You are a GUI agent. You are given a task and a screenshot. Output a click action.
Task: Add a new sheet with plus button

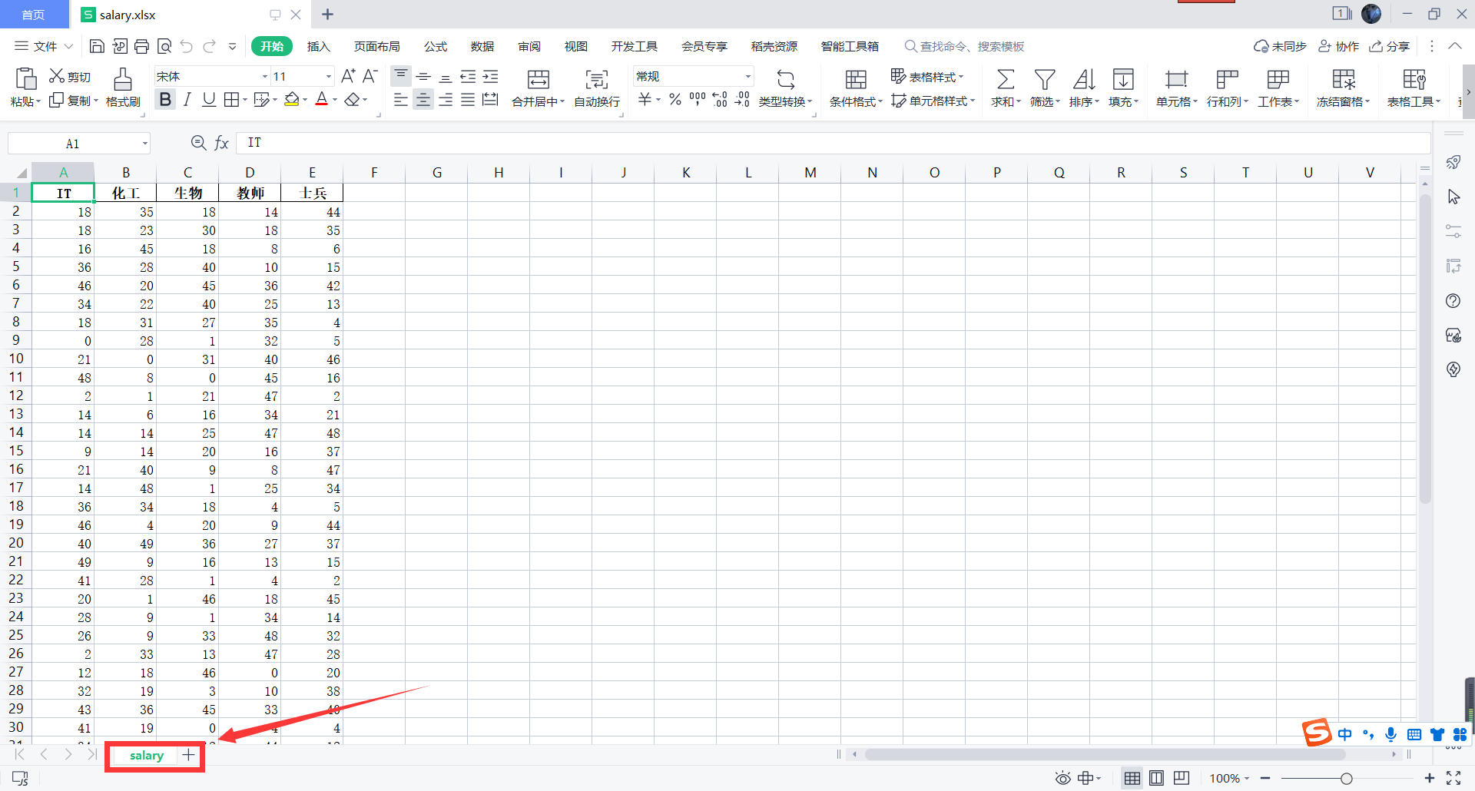click(188, 755)
